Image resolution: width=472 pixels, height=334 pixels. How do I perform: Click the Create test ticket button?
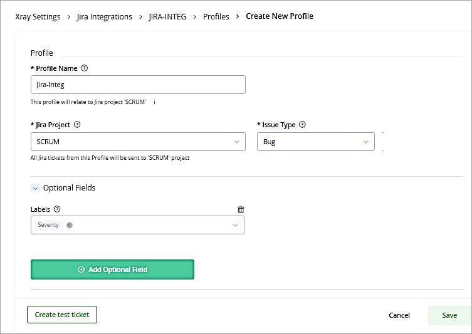click(62, 315)
